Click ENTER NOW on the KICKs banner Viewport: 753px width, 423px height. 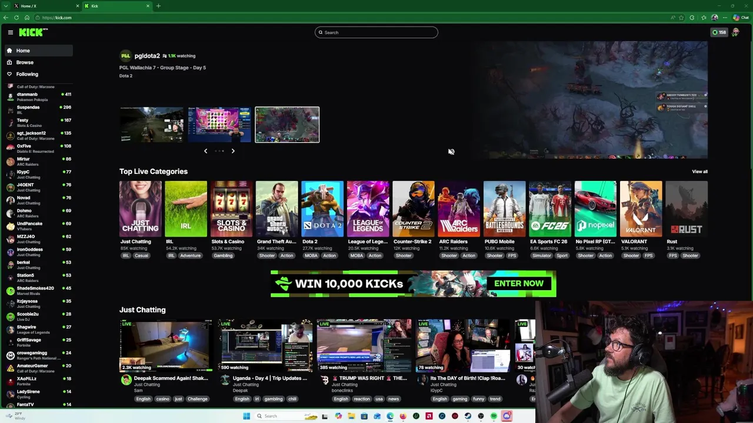tap(519, 283)
